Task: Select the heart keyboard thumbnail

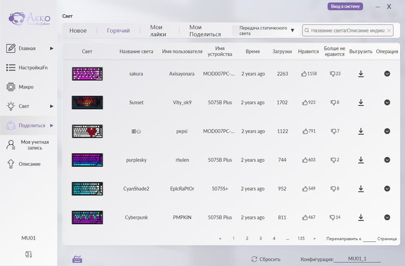Action: [x=87, y=131]
